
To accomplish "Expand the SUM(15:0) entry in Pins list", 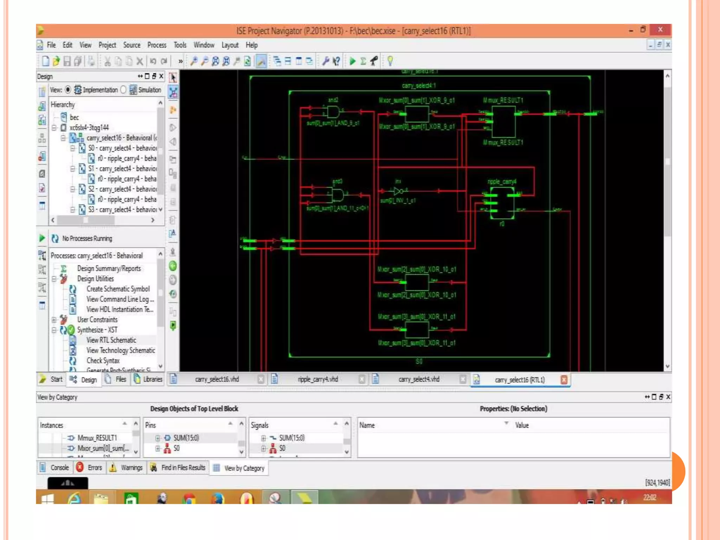I will tap(158, 438).
